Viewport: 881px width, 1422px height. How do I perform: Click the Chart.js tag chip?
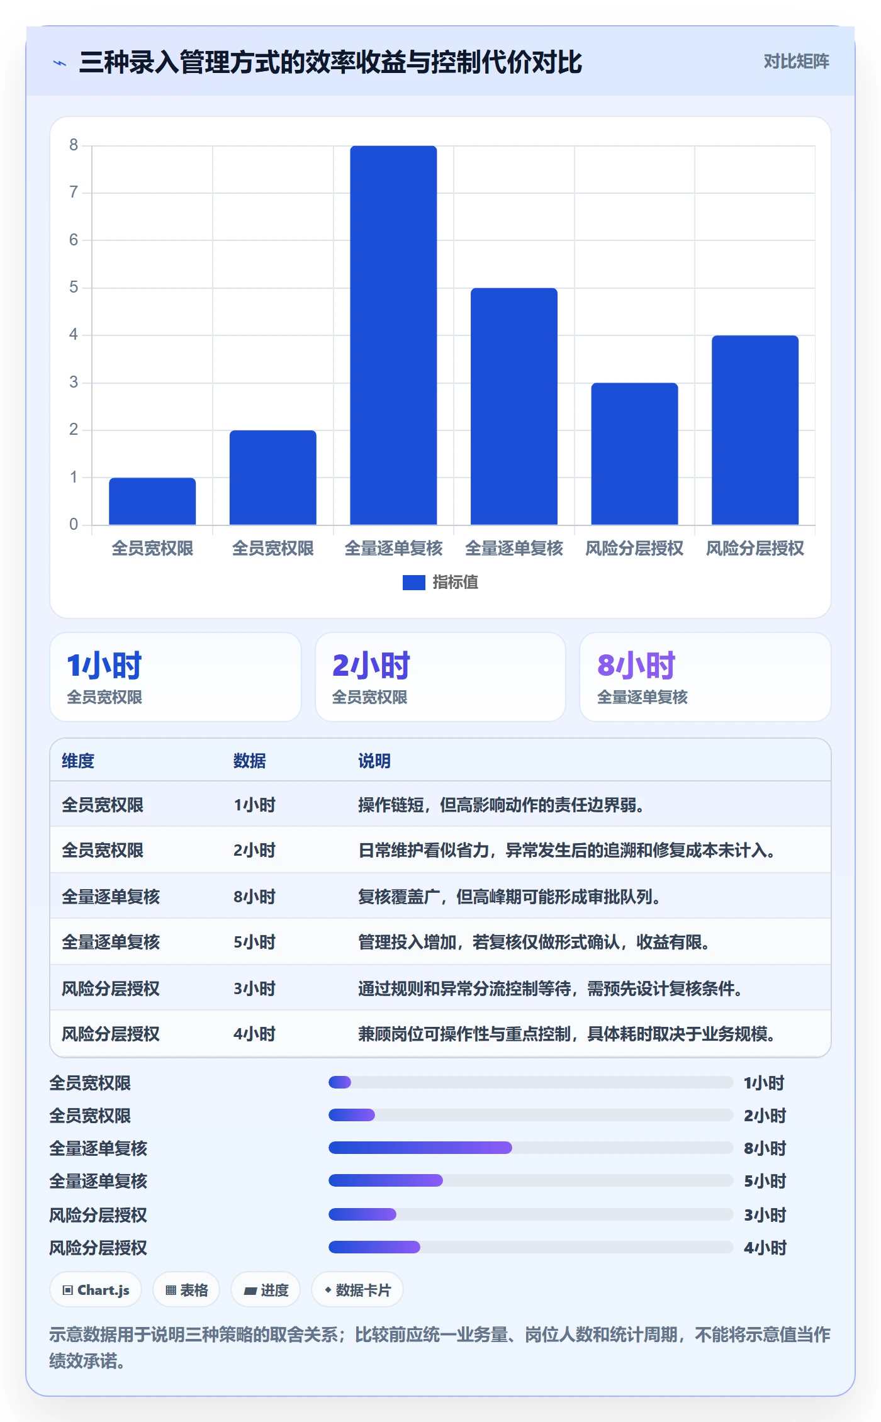[x=96, y=1290]
